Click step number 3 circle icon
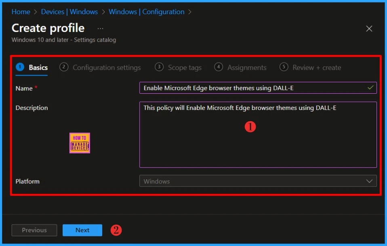 [159, 67]
